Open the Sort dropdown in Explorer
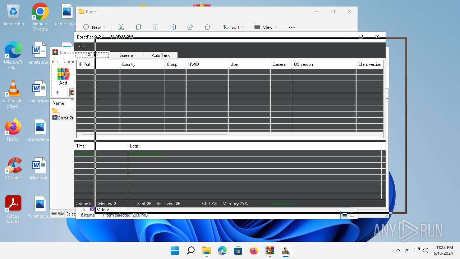Viewport: 460px width, 259px height. click(233, 27)
